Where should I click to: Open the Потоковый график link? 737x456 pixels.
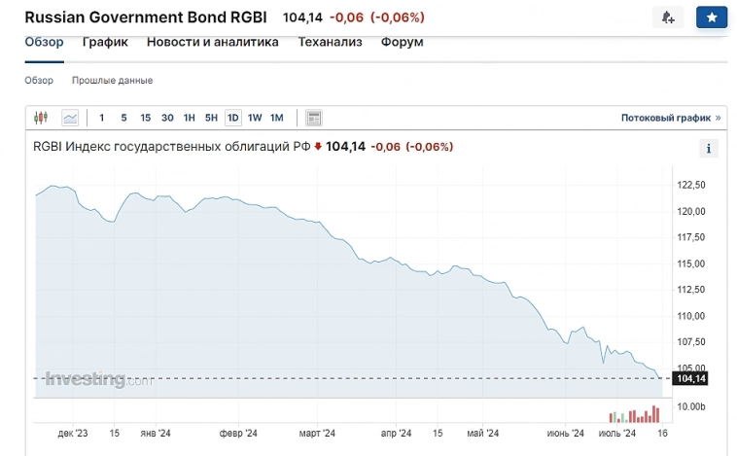click(666, 118)
